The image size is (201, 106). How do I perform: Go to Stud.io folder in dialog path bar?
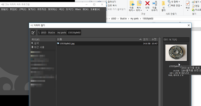(x=52, y=33)
